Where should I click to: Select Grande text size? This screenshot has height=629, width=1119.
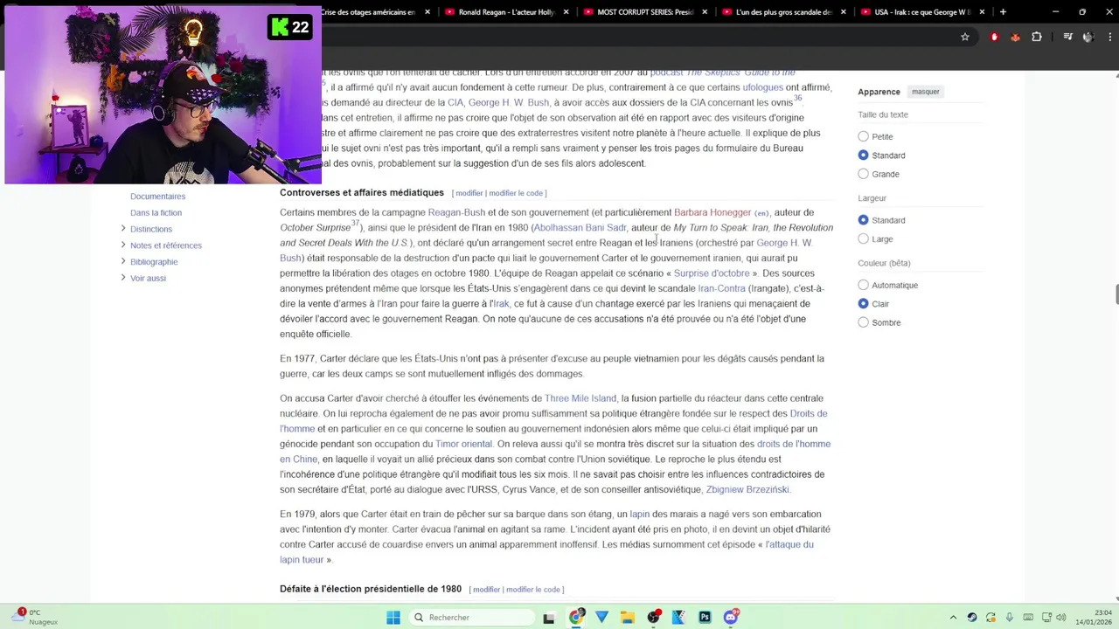863,174
